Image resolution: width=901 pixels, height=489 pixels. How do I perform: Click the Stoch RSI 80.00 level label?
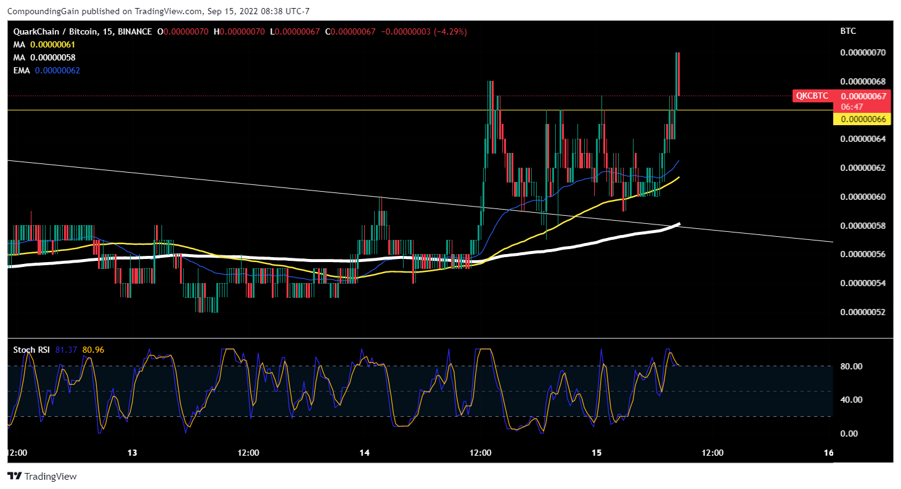click(850, 366)
